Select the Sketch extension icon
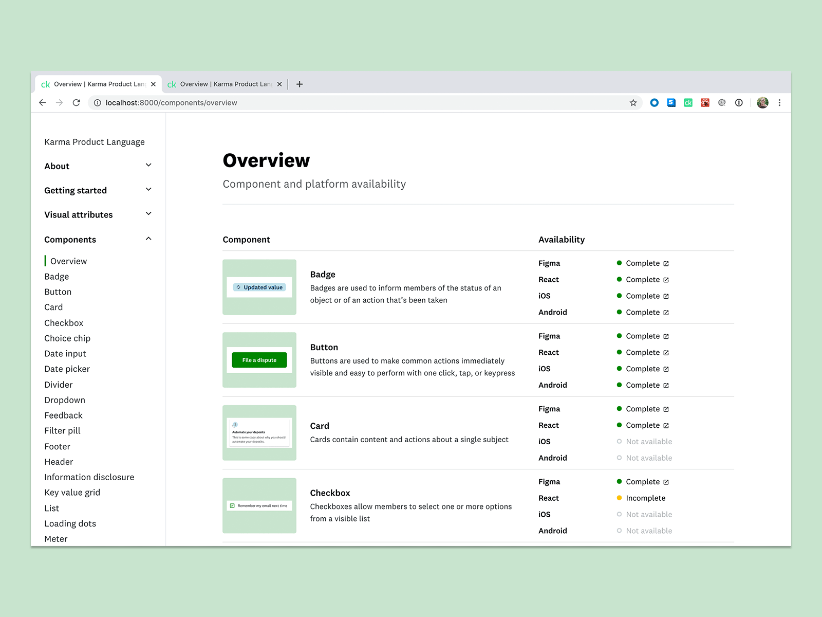The image size is (822, 617). (671, 102)
